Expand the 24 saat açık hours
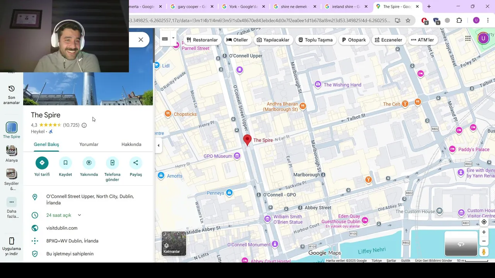Screen dimensions: 495x278 79,215
